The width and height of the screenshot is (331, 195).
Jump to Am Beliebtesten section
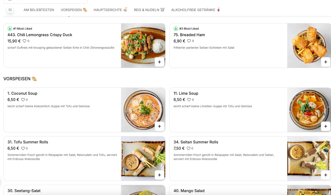point(39,10)
